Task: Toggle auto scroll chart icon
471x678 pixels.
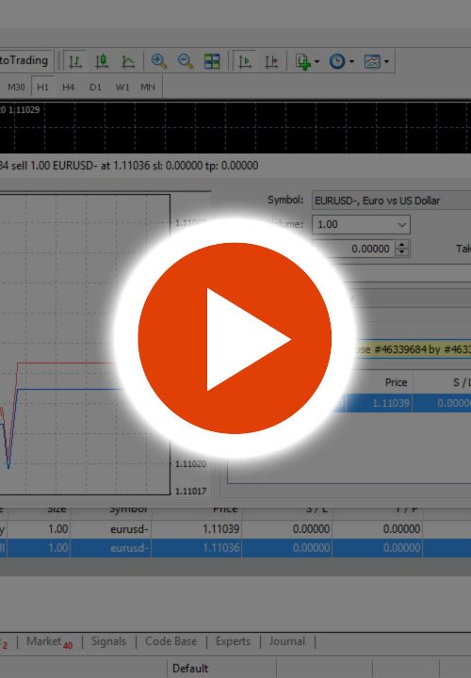Action: point(245,61)
